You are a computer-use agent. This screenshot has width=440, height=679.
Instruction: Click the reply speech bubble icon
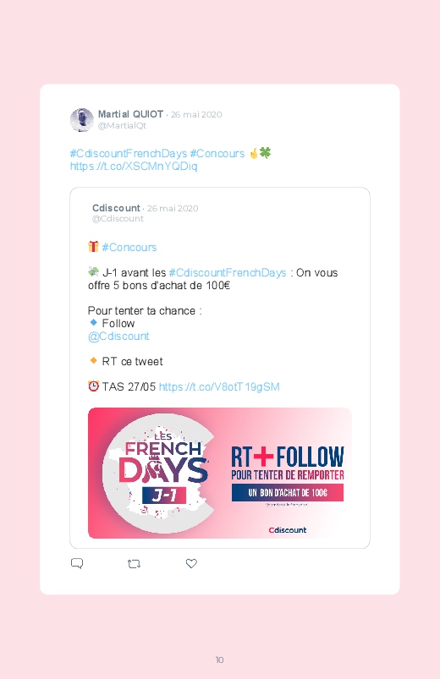tap(77, 563)
